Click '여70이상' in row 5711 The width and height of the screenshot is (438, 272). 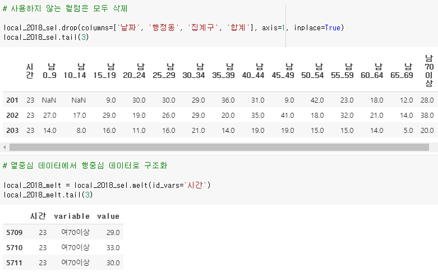point(75,262)
